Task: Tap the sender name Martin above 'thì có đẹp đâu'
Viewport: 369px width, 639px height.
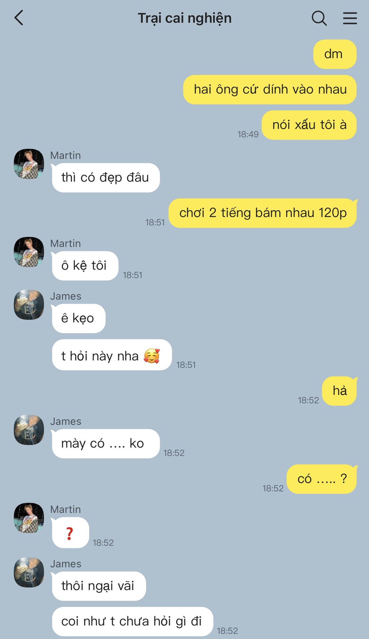Action: [x=65, y=155]
